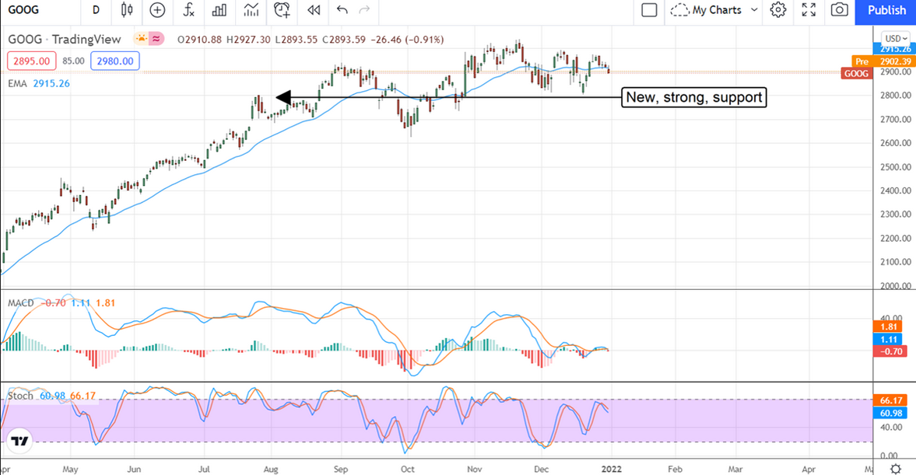This screenshot has width=916, height=475.
Task: Expand the My Charts dropdown arrow
Action: (754, 10)
